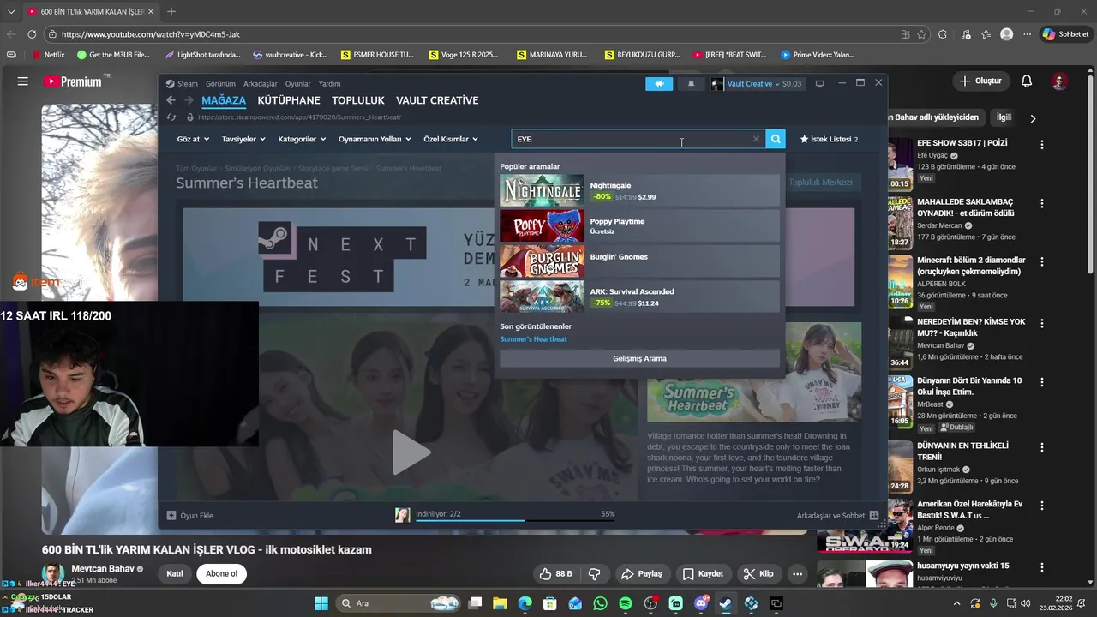Click Oyun Ekle plus icon

pyautogui.click(x=171, y=515)
